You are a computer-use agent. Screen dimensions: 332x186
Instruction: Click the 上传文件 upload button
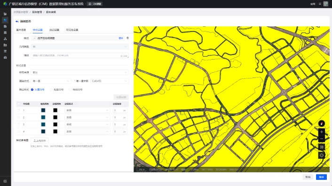coord(40,140)
